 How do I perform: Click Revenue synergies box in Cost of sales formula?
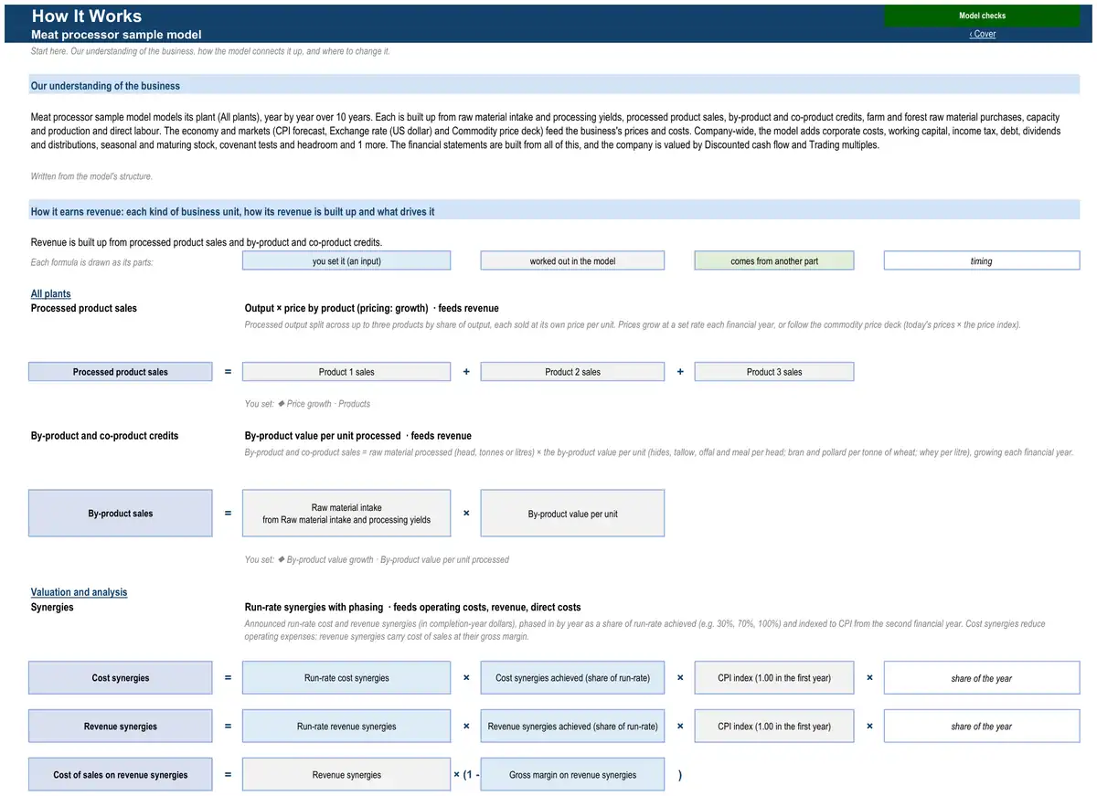tap(346, 775)
